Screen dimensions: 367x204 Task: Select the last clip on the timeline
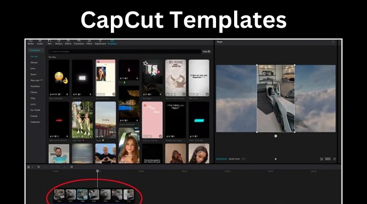129,194
